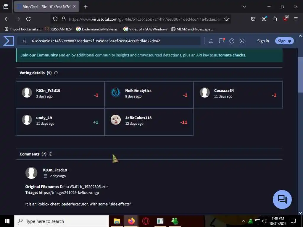Open the help question mark icon
The height and width of the screenshot is (227, 303).
click(x=232, y=41)
